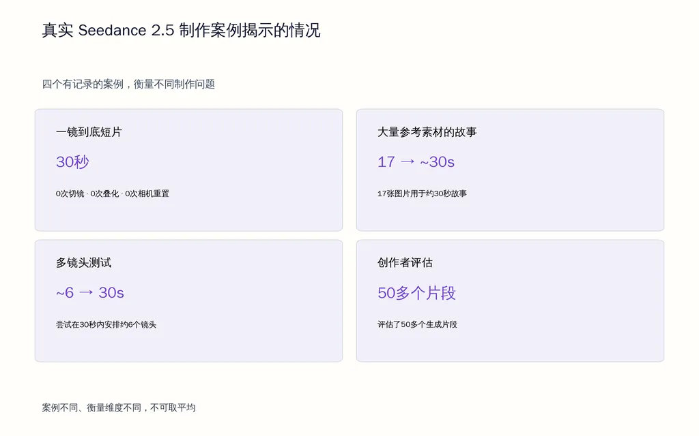The height and width of the screenshot is (436, 699).
Task: Click the slide title about Seedance 2.5
Action: click(181, 30)
